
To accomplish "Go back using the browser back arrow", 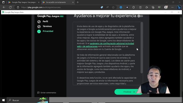I will pos(4,7).
